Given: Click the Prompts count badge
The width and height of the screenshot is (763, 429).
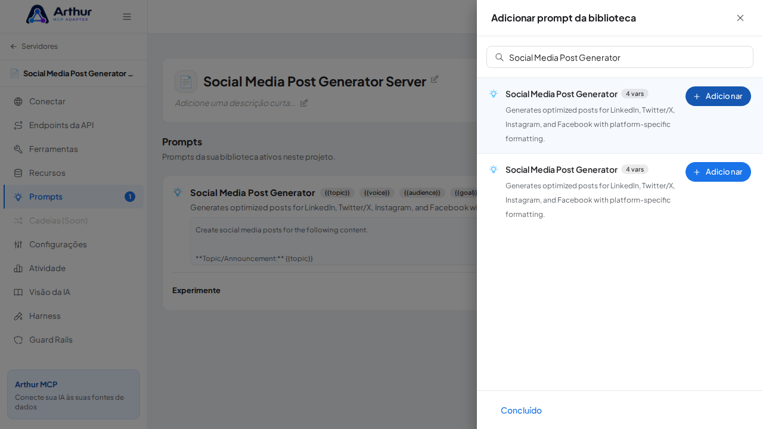Looking at the screenshot, I should pyautogui.click(x=130, y=197).
